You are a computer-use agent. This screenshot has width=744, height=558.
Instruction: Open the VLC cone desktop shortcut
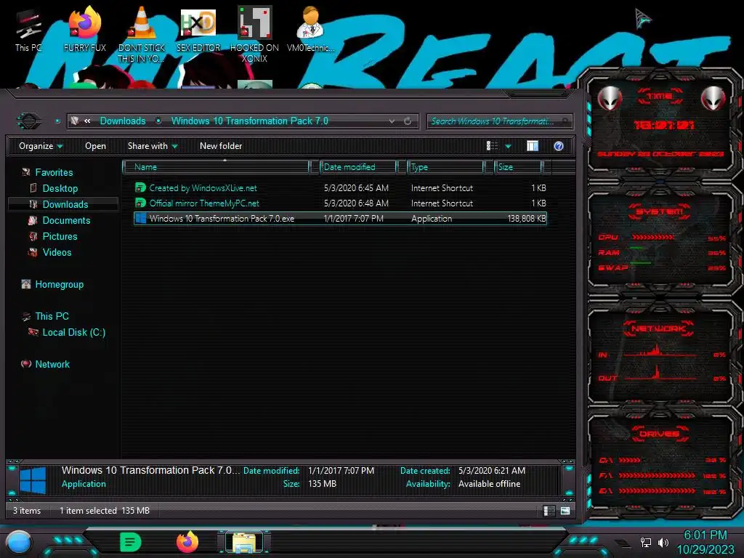point(142,33)
